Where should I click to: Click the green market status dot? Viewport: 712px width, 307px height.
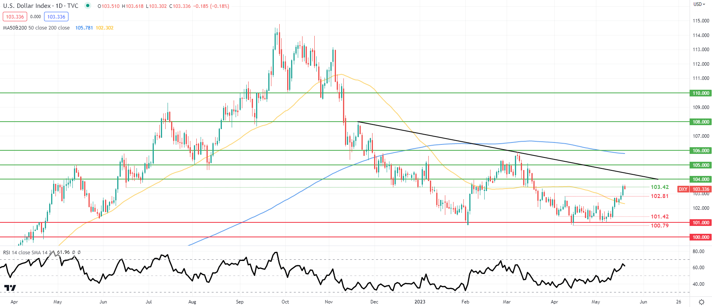tap(88, 6)
